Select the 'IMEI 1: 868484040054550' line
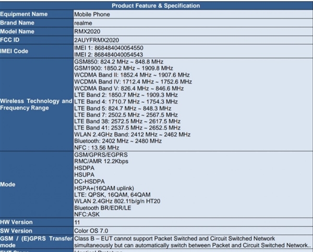 point(109,48)
